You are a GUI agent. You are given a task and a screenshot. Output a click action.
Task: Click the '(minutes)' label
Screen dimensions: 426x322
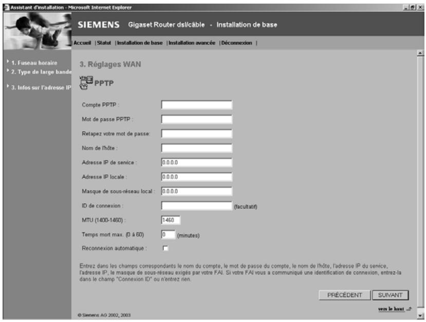tap(188, 236)
